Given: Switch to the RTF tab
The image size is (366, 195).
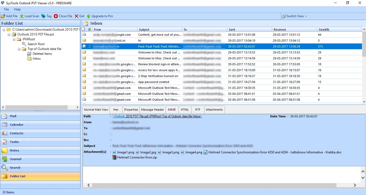Looking at the screenshot, I should pyautogui.click(x=197, y=110).
